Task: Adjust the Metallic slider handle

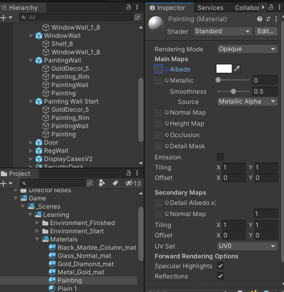Action: [218, 80]
